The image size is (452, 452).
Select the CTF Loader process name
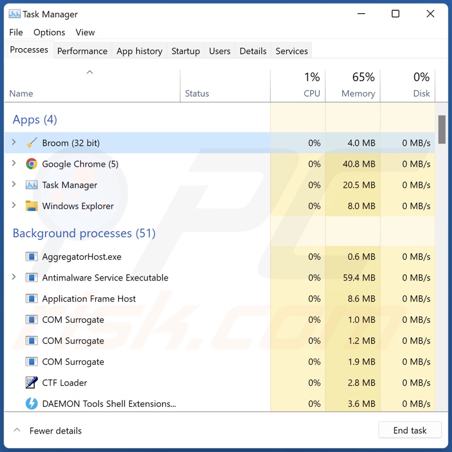click(x=64, y=382)
